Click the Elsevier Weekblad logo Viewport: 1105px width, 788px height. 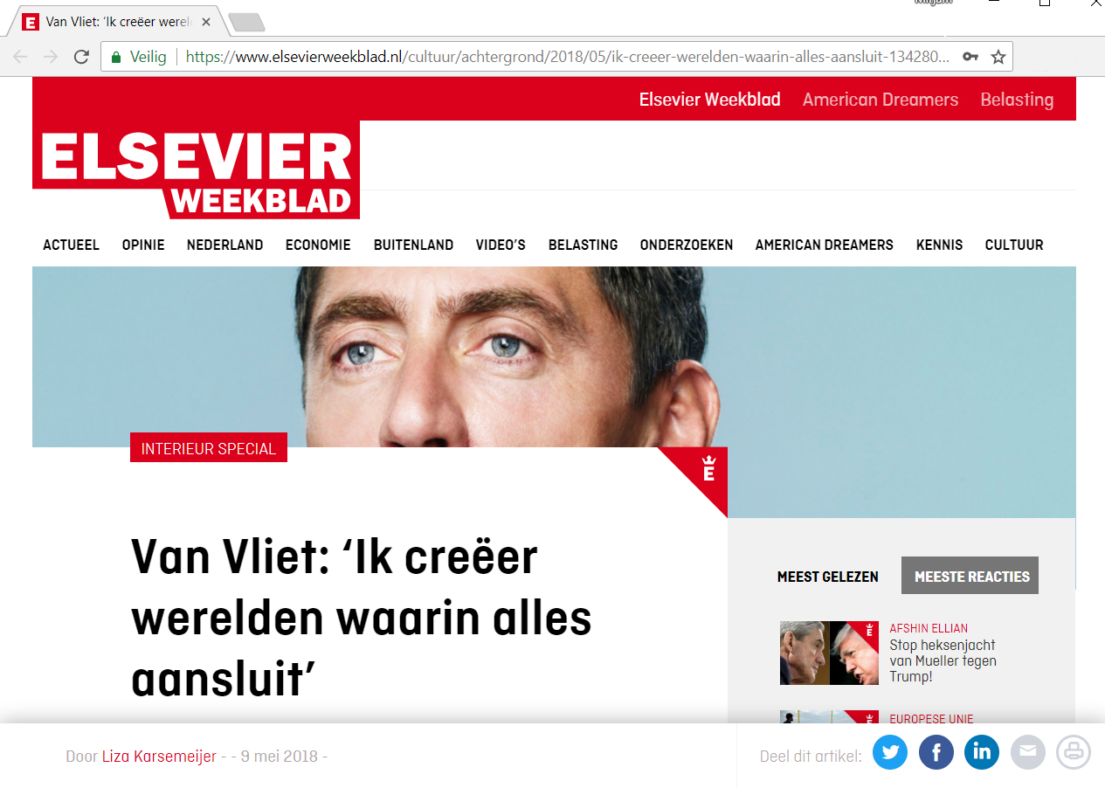tap(197, 169)
